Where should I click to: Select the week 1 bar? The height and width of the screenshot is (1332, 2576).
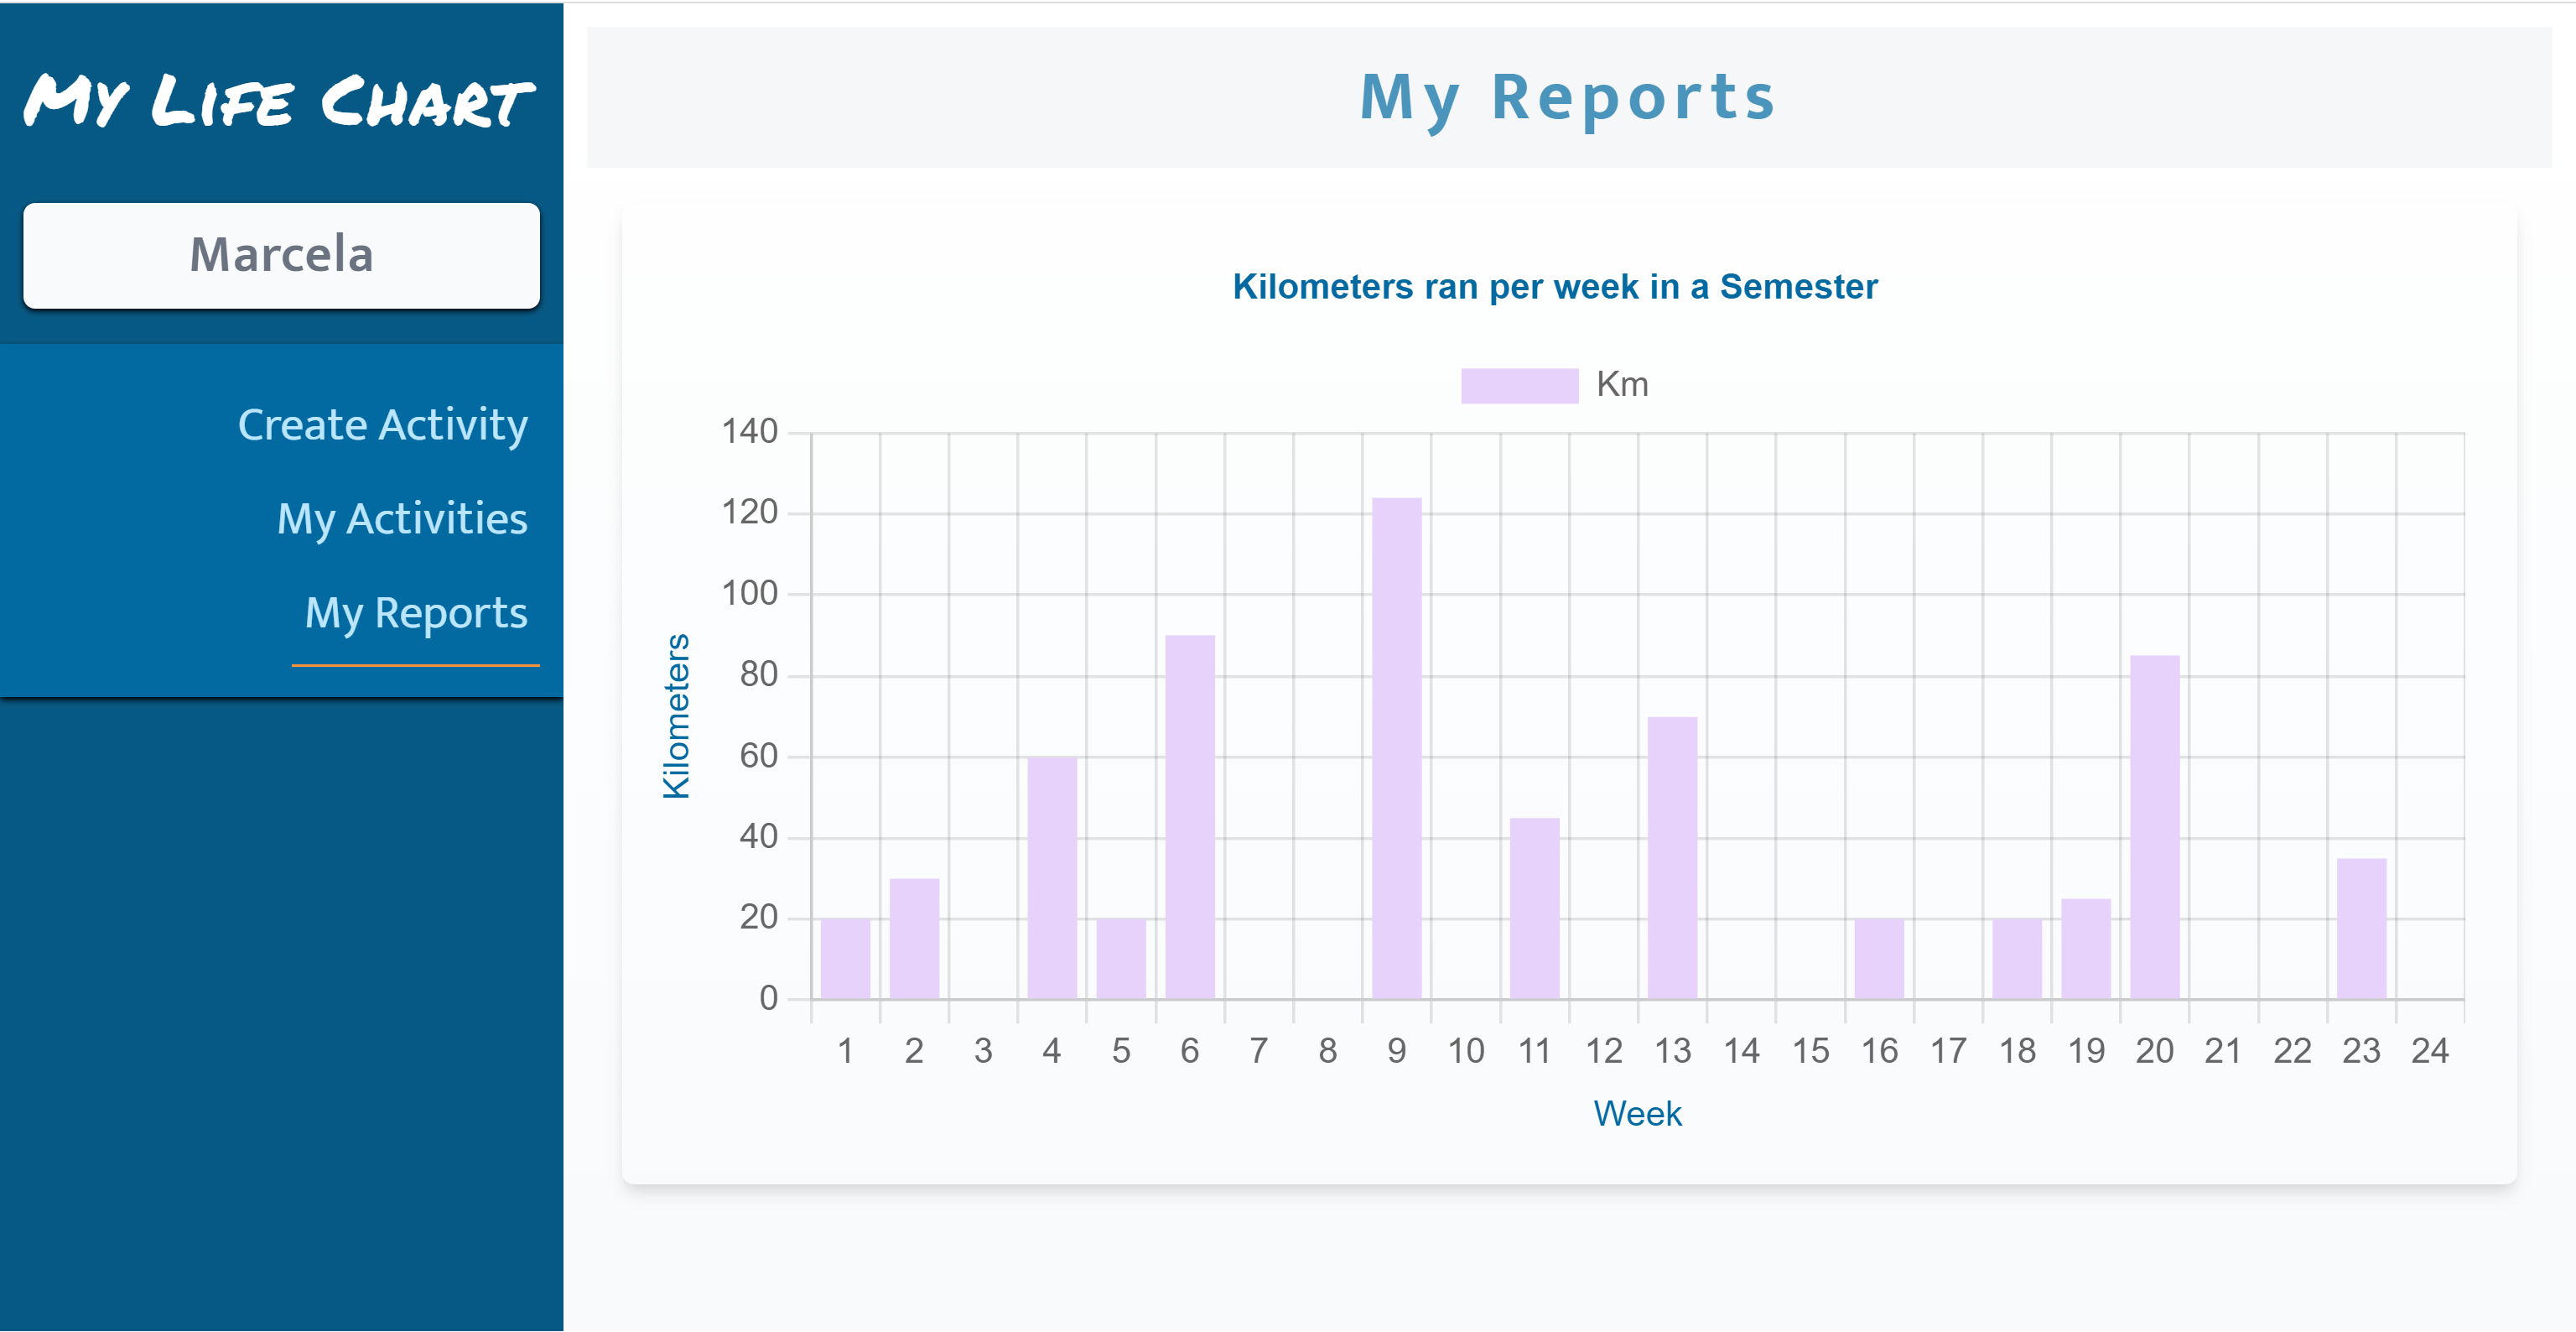pyautogui.click(x=845, y=958)
